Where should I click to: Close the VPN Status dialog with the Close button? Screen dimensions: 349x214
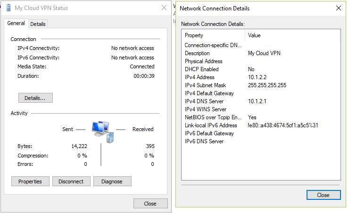[150, 204]
